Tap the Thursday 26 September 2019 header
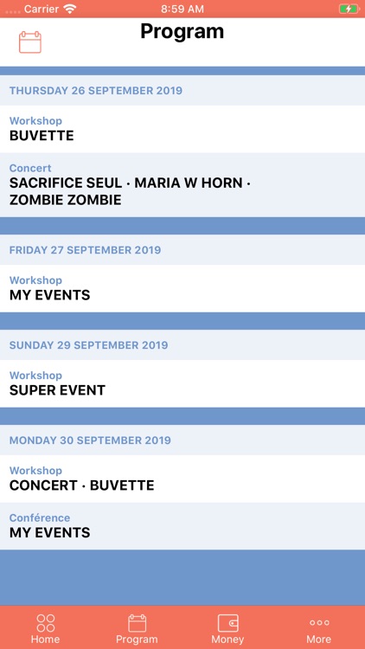 pyautogui.click(x=182, y=90)
